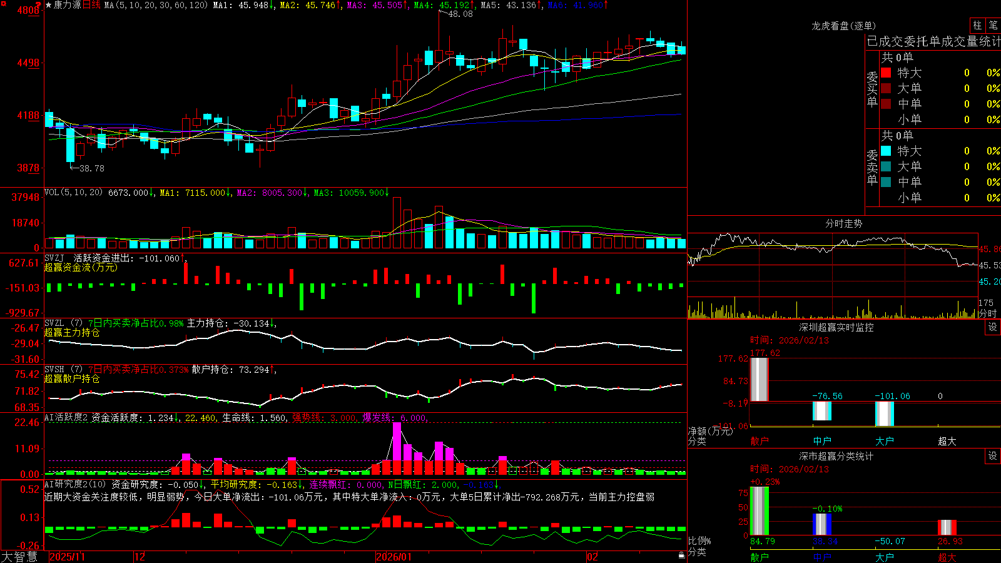Click the 大智慧 logo in the bottom-left corner

[19, 557]
